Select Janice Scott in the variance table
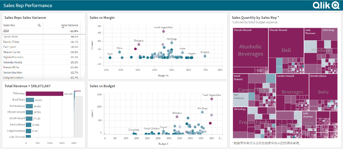 click(x=11, y=37)
